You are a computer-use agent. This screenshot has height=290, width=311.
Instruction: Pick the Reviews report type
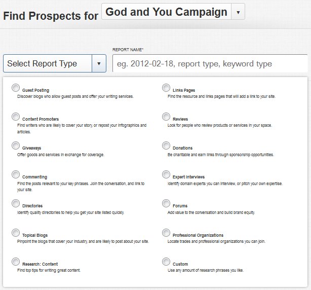166,117
